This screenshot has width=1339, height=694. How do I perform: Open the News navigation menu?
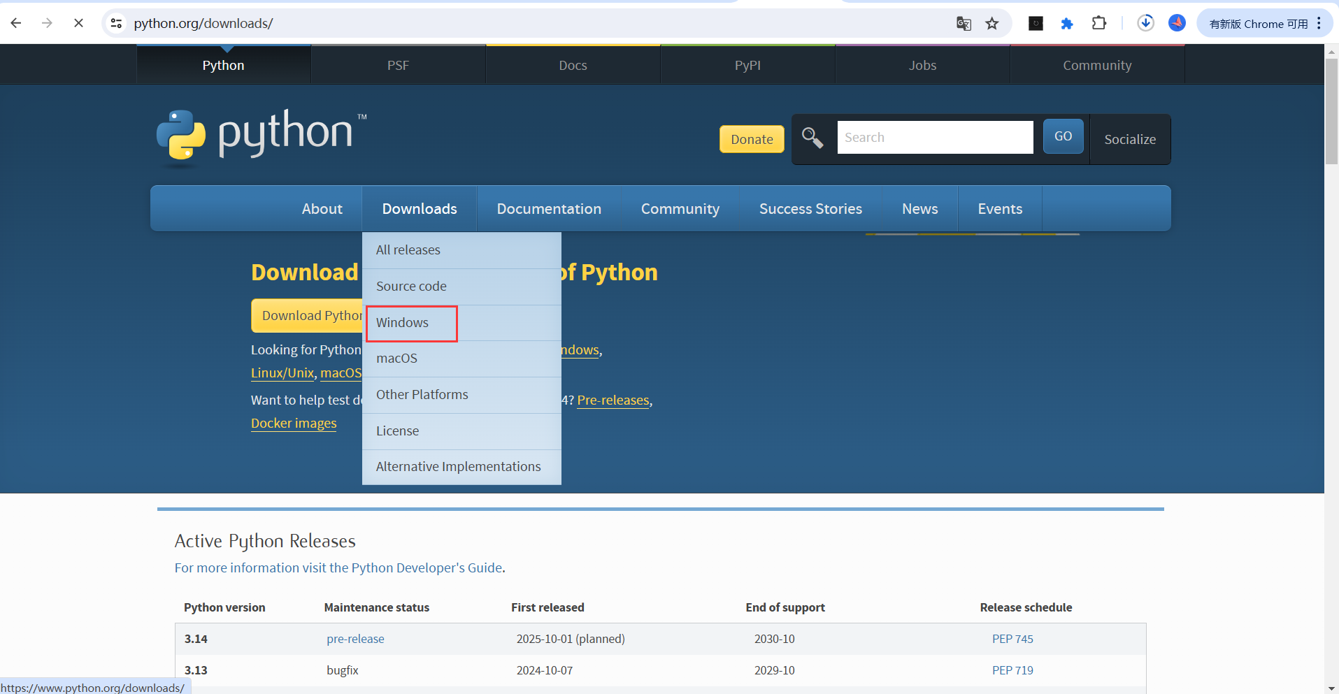[919, 208]
